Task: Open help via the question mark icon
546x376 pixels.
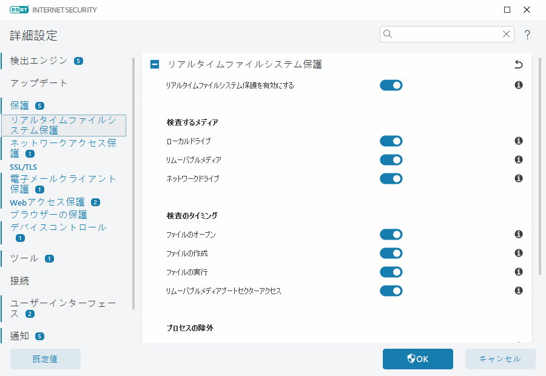Action: click(x=527, y=35)
